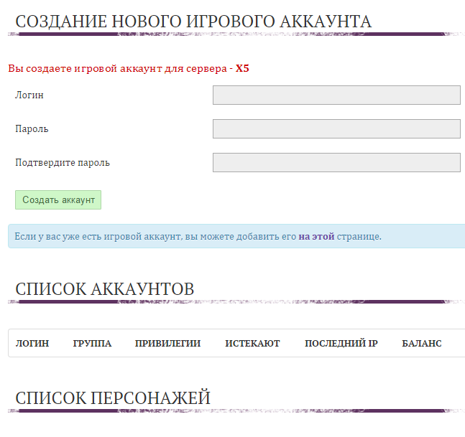This screenshot has height=437, width=465.
Task: Click the ПРИВИЛЕГИИ column header
Action: [168, 343]
